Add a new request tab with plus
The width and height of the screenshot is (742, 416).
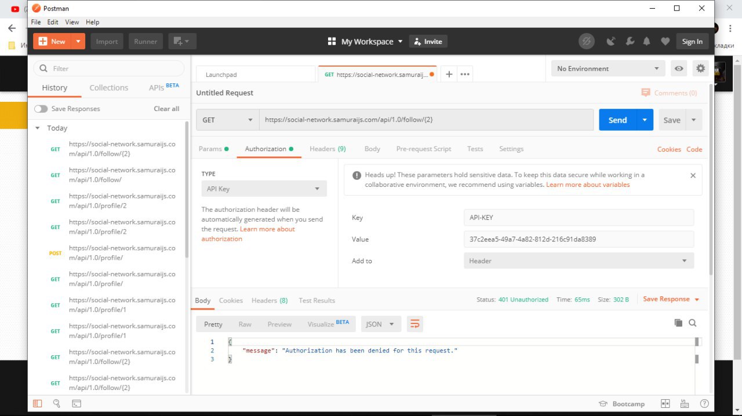[449, 74]
